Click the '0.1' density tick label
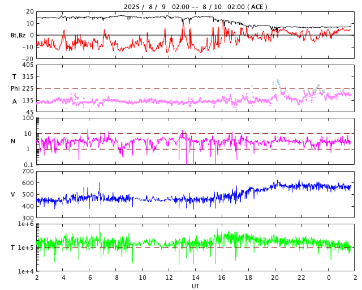The height and width of the screenshot is (290, 362). click(29, 165)
